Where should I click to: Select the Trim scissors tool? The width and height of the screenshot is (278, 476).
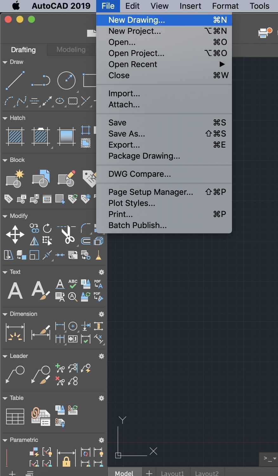67,235
